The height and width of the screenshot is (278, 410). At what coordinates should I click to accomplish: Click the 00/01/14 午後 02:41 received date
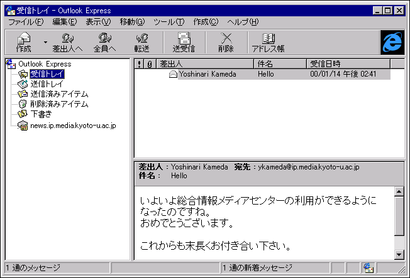click(x=343, y=75)
